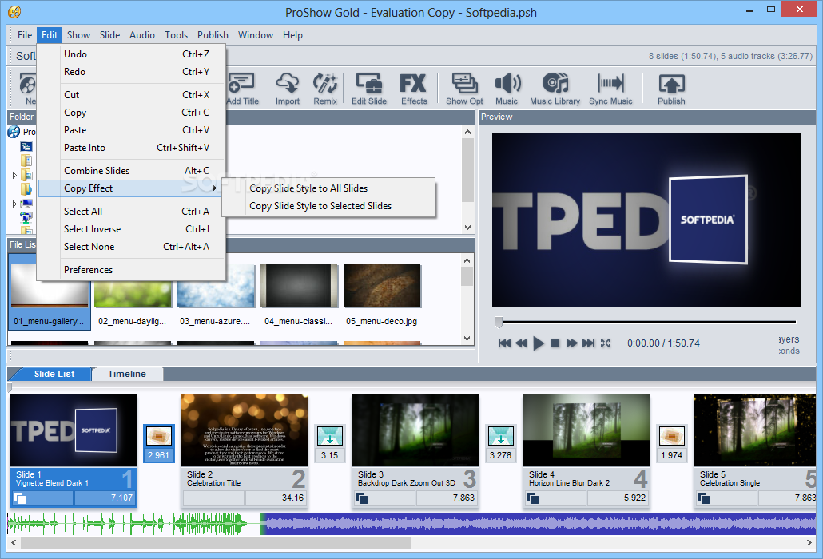Toggle full screen preview
Screen dimensions: 823x559
605,343
